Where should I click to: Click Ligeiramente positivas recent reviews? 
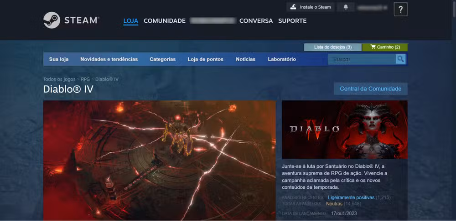(x=351, y=197)
